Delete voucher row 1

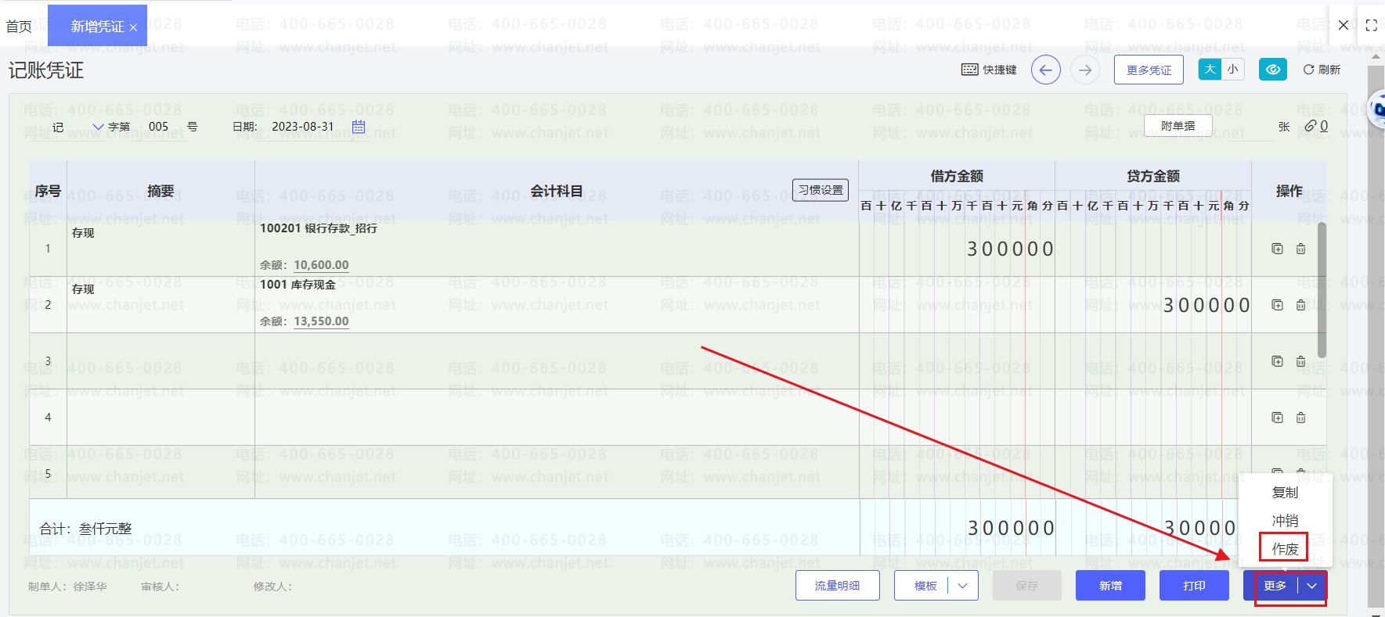pyautogui.click(x=1300, y=249)
